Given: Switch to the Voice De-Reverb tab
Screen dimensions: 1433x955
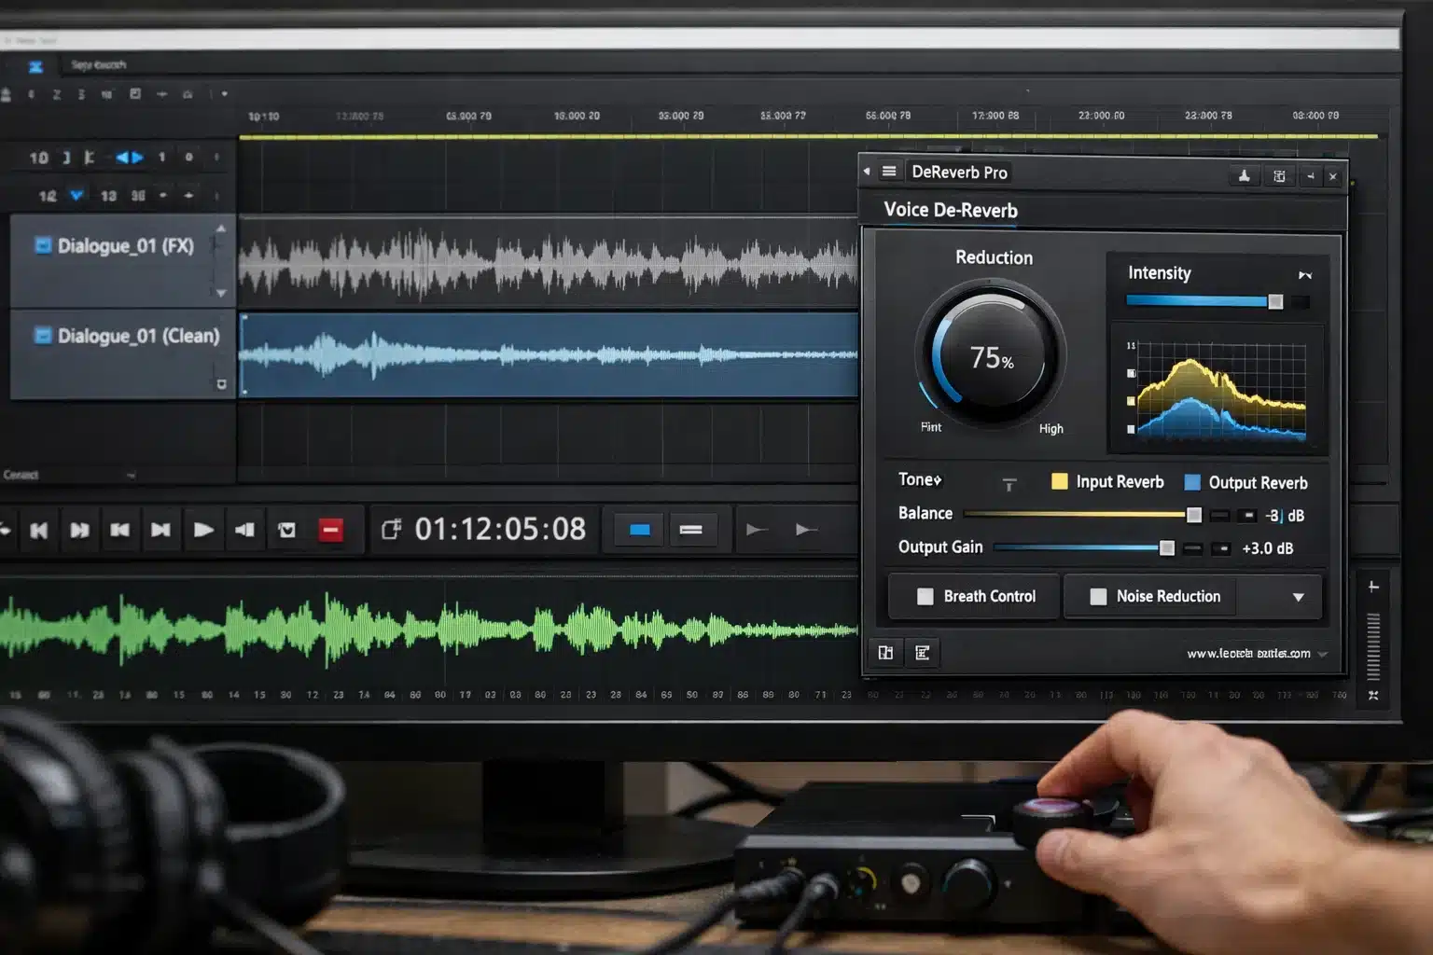Looking at the screenshot, I should pos(949,211).
